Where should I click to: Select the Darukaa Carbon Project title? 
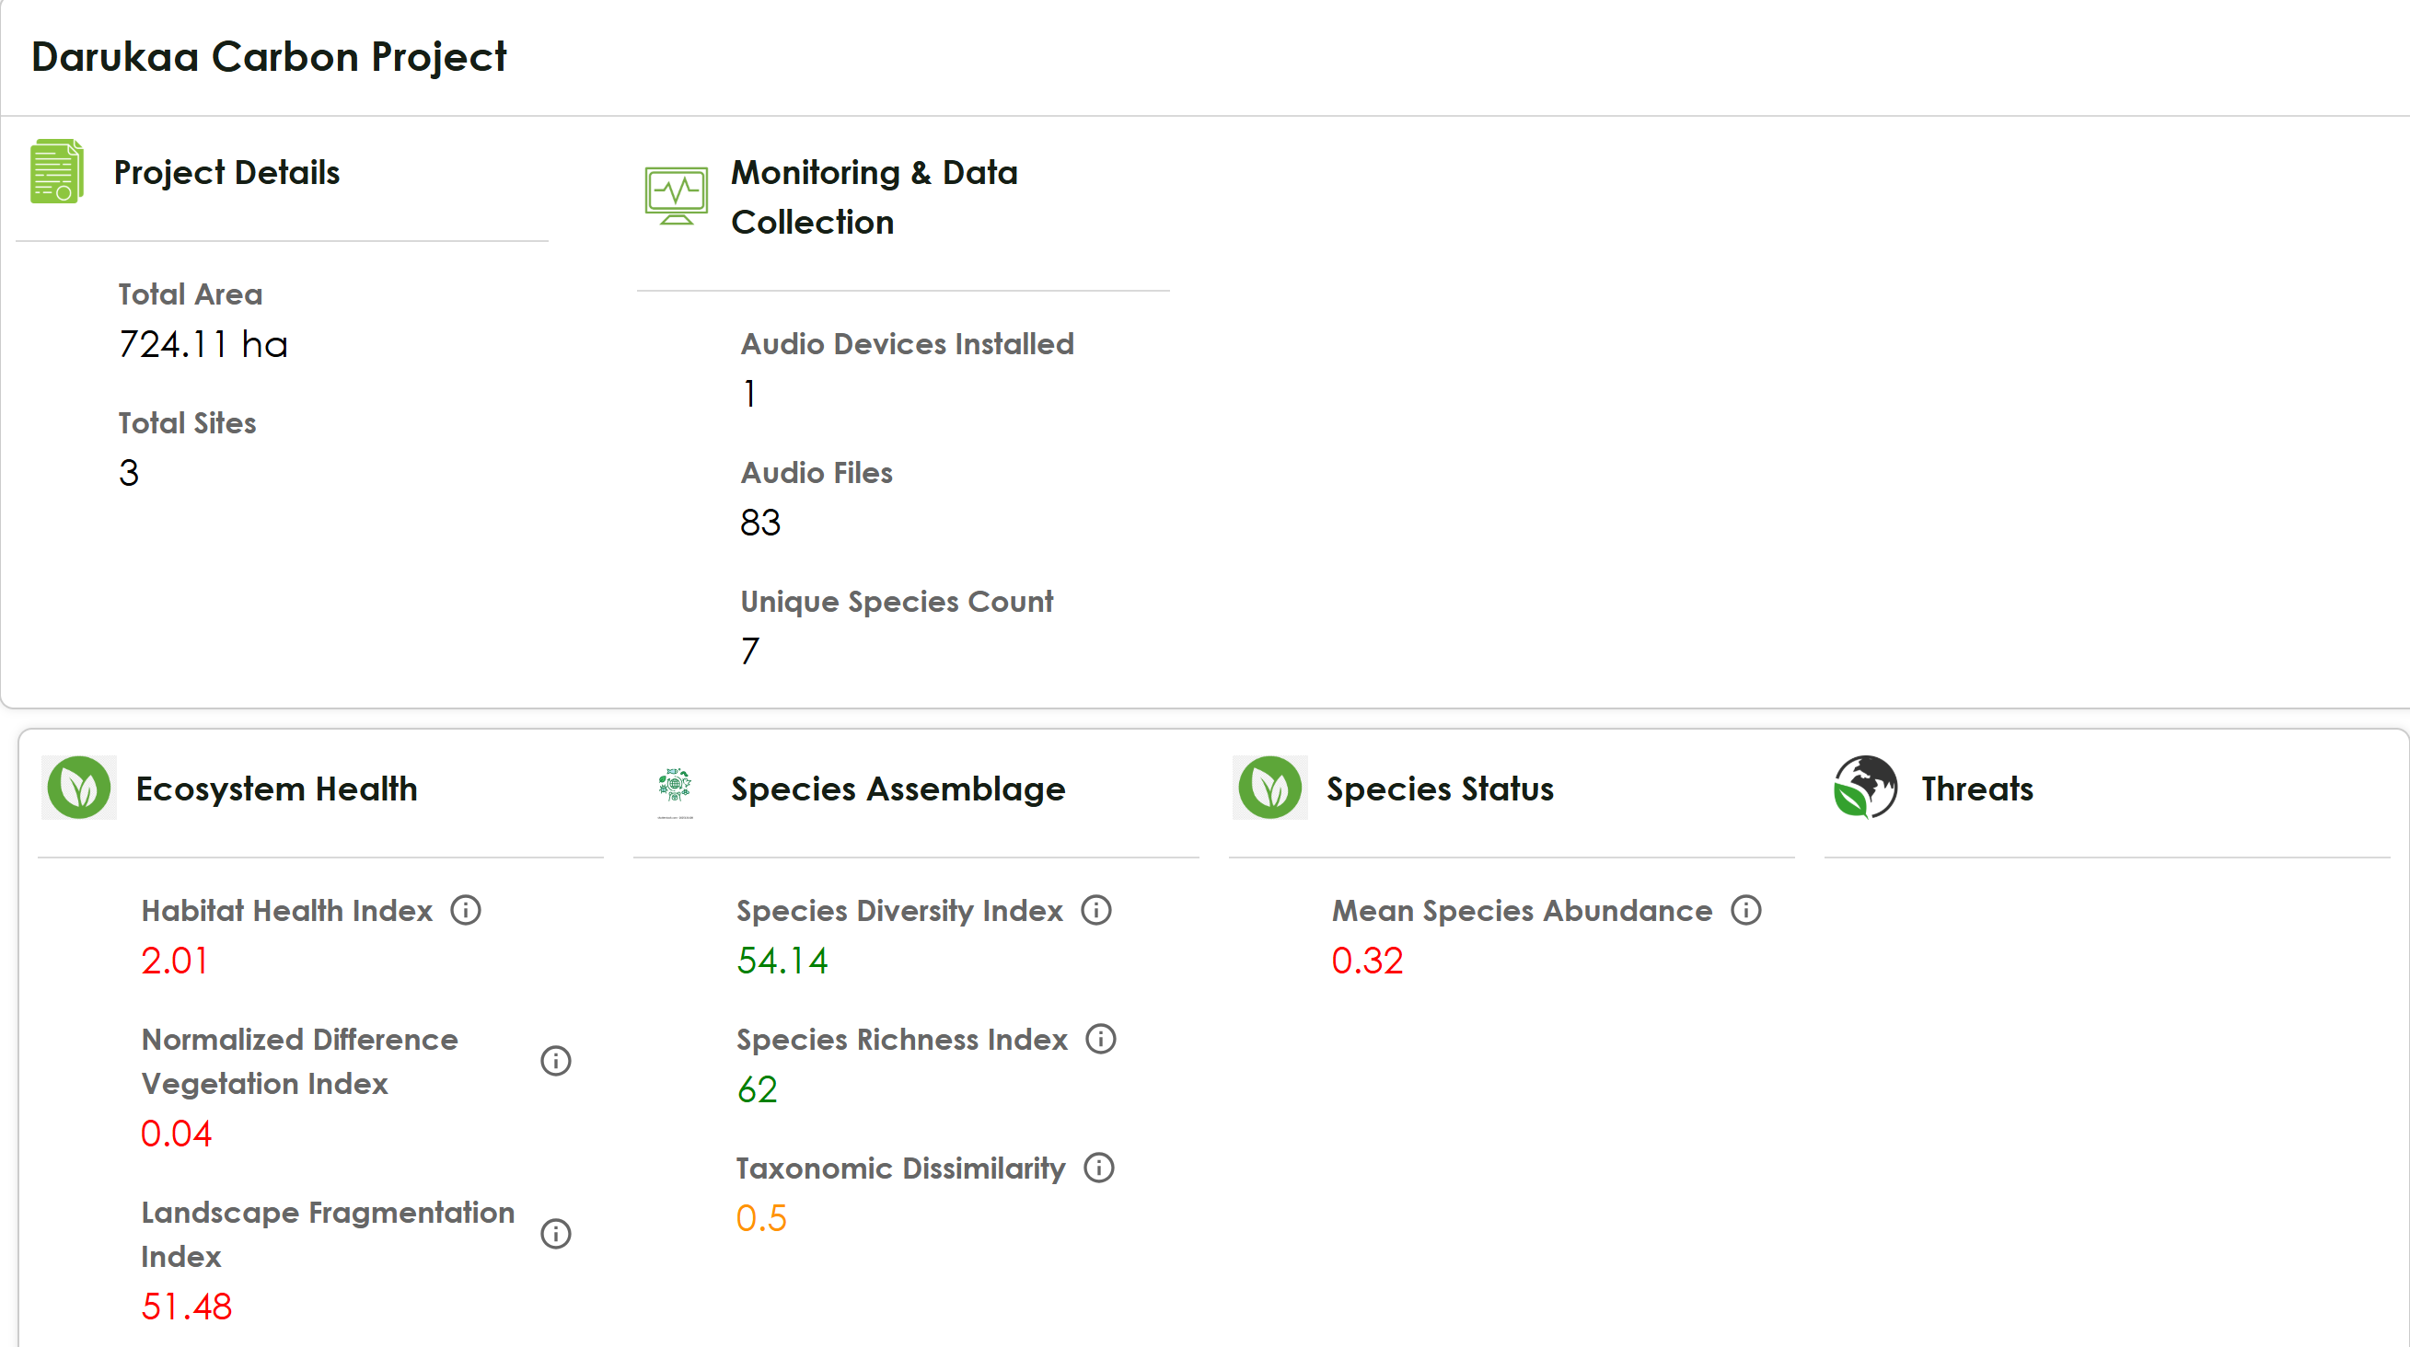coord(270,57)
